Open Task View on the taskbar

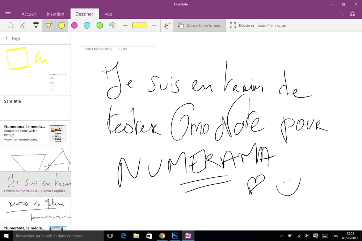coord(110,236)
